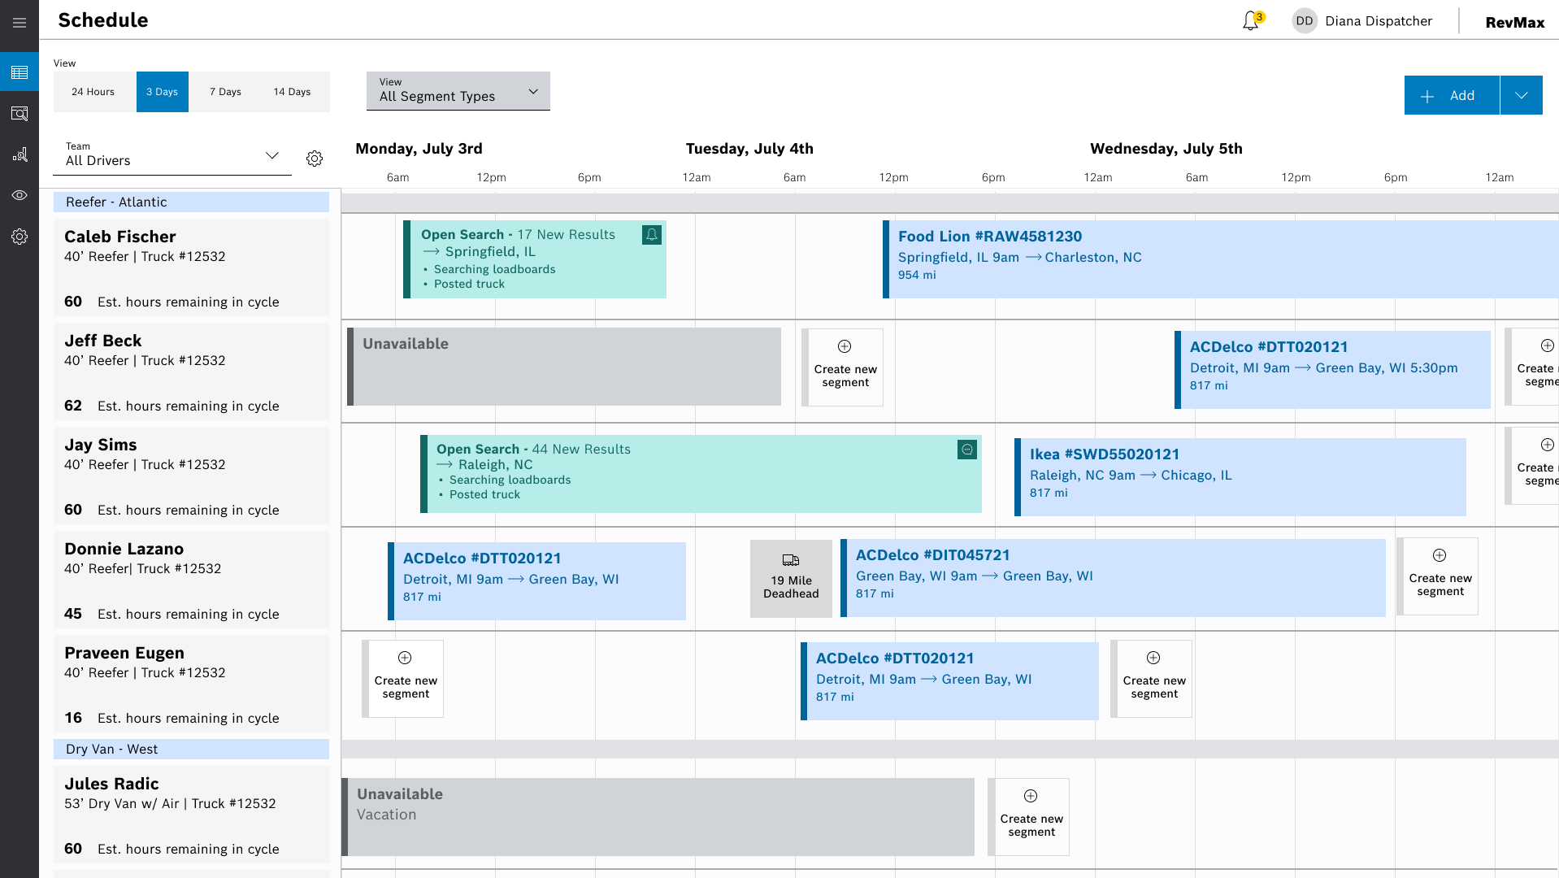Image resolution: width=1559 pixels, height=878 pixels.
Task: Open settings gear in left sidebar
Action: click(x=20, y=237)
